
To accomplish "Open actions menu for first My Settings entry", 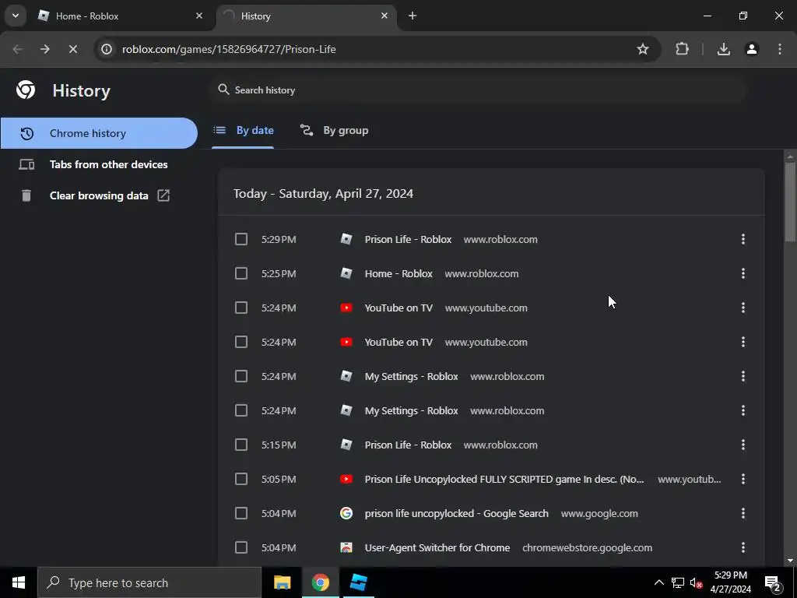I will pyautogui.click(x=743, y=376).
